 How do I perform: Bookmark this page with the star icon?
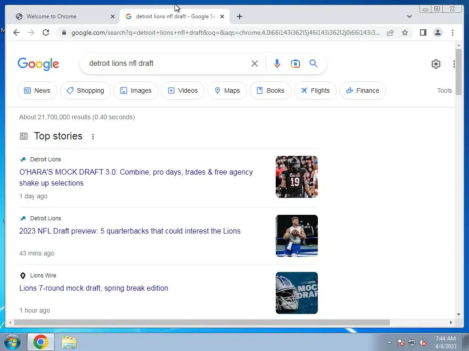pyautogui.click(x=405, y=32)
